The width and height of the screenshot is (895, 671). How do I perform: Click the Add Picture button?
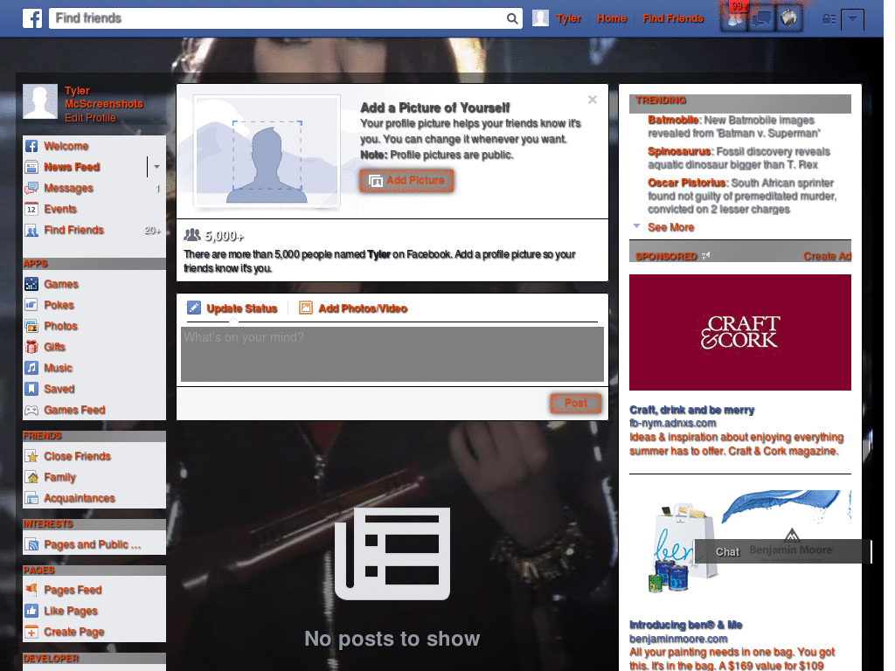pos(406,181)
